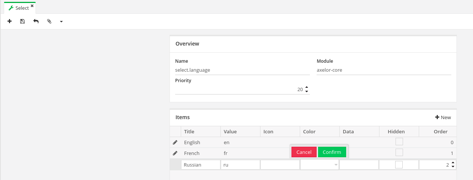Increase the Priority value with up arrow
Screen dimensions: 473x180
(x=307, y=88)
